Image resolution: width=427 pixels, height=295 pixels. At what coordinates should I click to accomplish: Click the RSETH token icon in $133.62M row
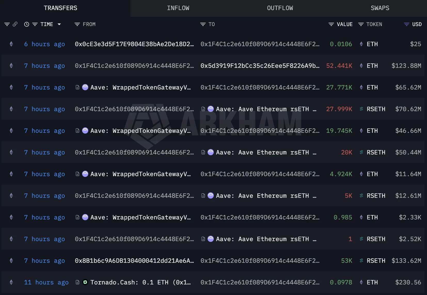click(x=361, y=261)
